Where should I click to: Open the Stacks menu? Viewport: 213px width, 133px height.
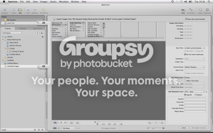53,2
